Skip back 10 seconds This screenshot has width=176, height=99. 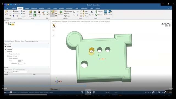(x=82, y=92)
